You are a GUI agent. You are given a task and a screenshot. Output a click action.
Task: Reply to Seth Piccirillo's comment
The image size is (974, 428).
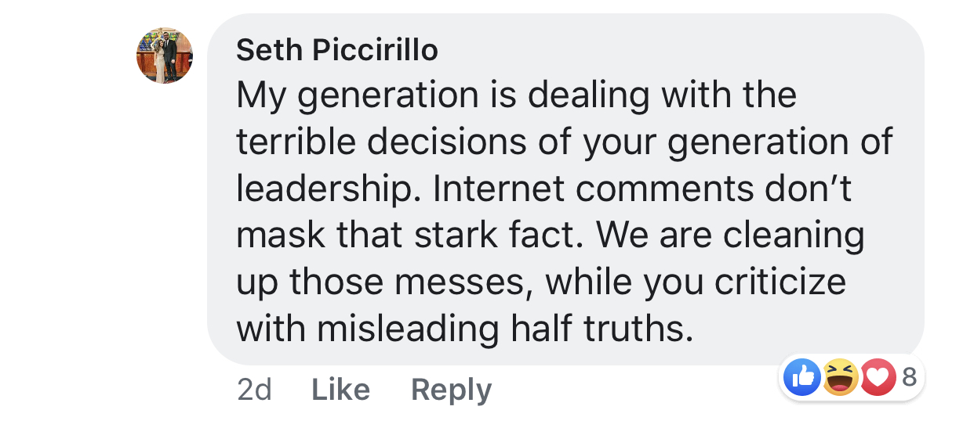coord(451,389)
